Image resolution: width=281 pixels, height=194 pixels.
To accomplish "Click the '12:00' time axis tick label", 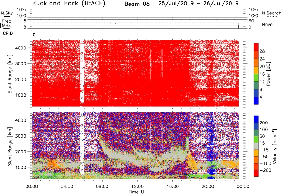I will tap(137, 187).
